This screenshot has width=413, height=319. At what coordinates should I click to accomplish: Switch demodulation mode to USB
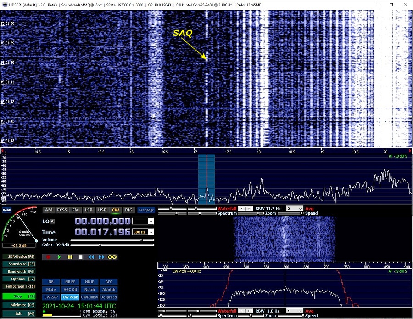[102, 210]
